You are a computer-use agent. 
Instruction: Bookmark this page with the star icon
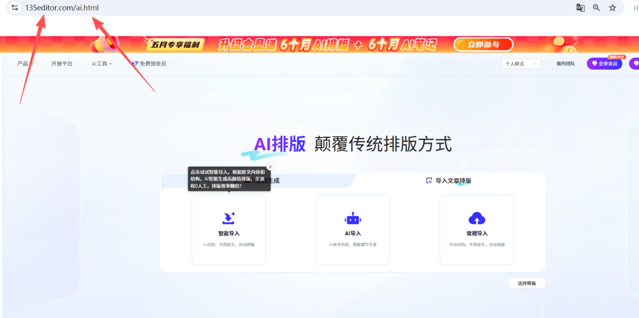coord(612,8)
